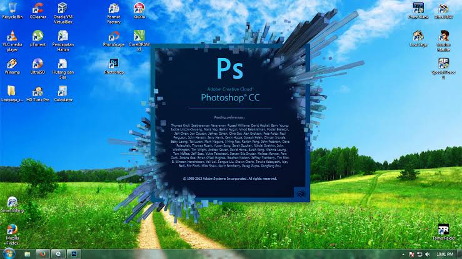Open the Windows Start menu orb
Screen dimensions: 462x259
[x=9, y=253]
